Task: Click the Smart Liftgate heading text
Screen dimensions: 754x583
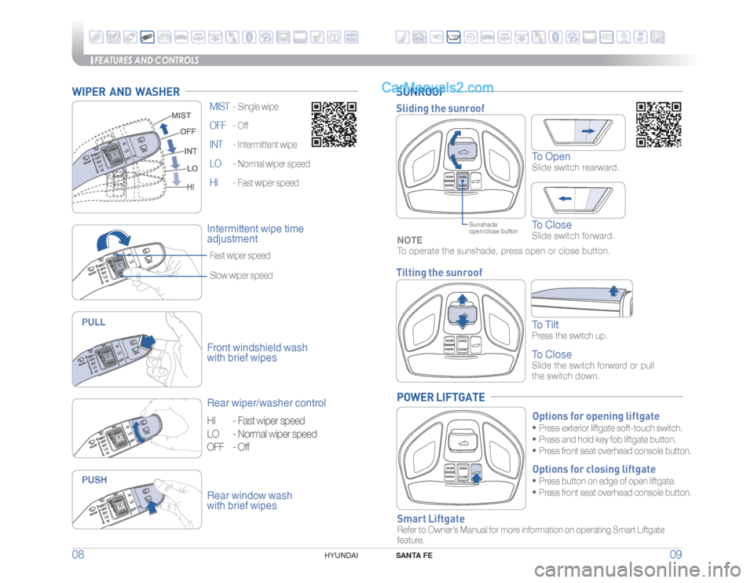Action: coord(430,519)
